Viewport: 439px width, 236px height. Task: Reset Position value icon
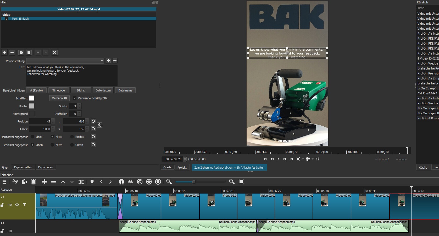tap(93, 121)
